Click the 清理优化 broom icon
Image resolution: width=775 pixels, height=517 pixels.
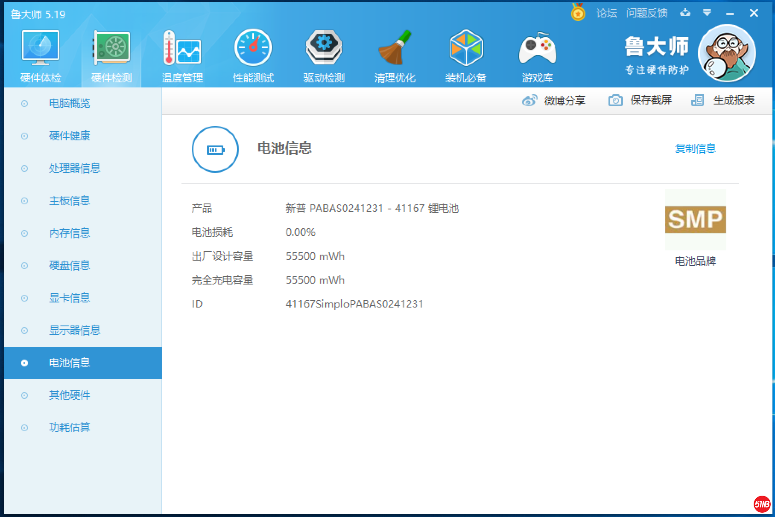[395, 48]
